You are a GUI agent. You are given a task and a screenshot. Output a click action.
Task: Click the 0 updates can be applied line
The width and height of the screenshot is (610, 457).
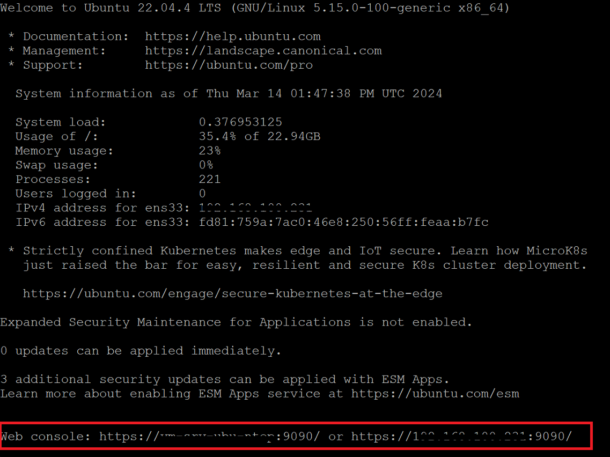pyautogui.click(x=141, y=351)
